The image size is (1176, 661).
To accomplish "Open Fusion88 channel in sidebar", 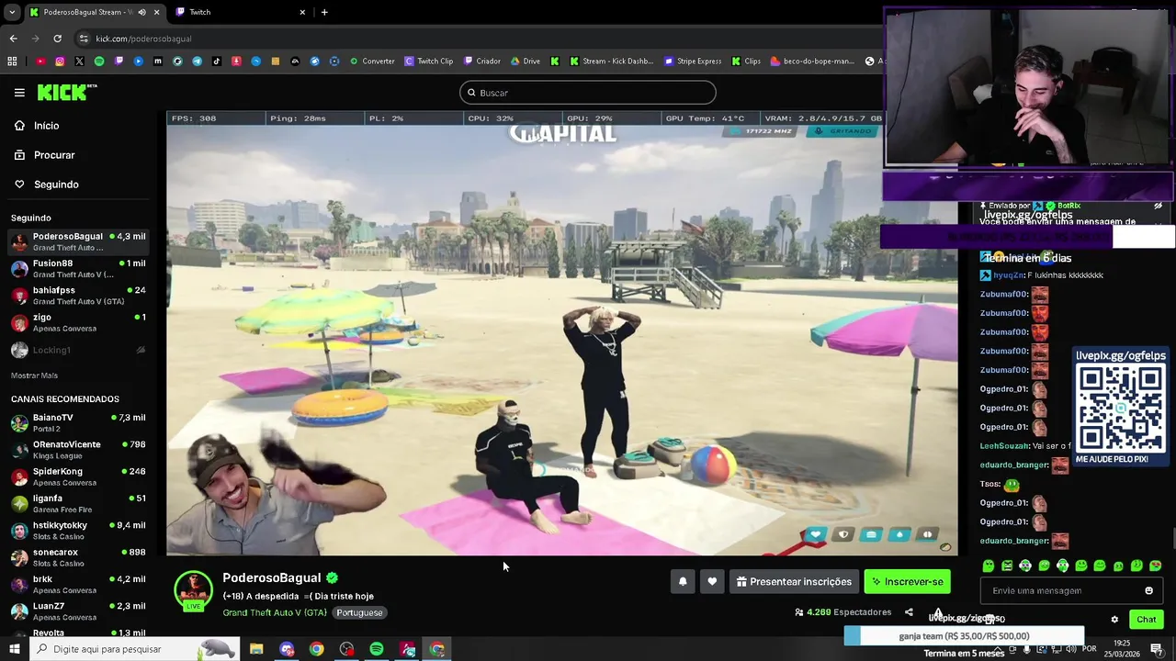I will pyautogui.click(x=78, y=268).
